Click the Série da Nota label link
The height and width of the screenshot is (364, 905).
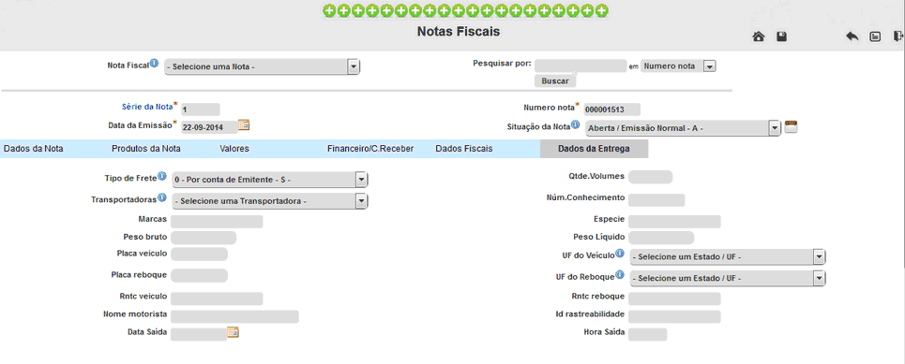pyautogui.click(x=146, y=107)
